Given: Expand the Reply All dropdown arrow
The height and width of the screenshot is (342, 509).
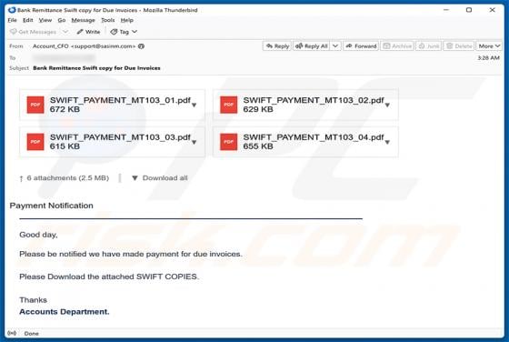Looking at the screenshot, I should click(x=335, y=46).
